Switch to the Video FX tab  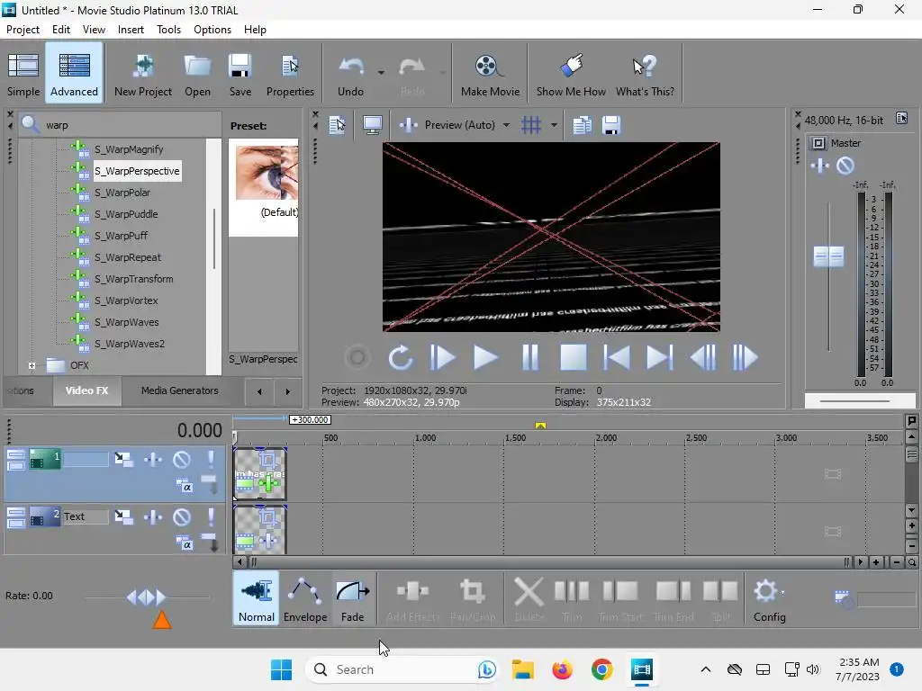[87, 390]
